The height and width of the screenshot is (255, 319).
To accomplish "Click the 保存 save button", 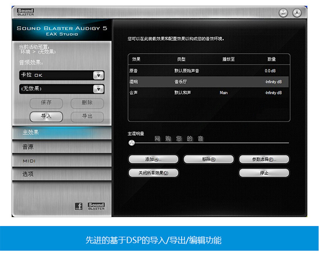I will tap(46, 103).
